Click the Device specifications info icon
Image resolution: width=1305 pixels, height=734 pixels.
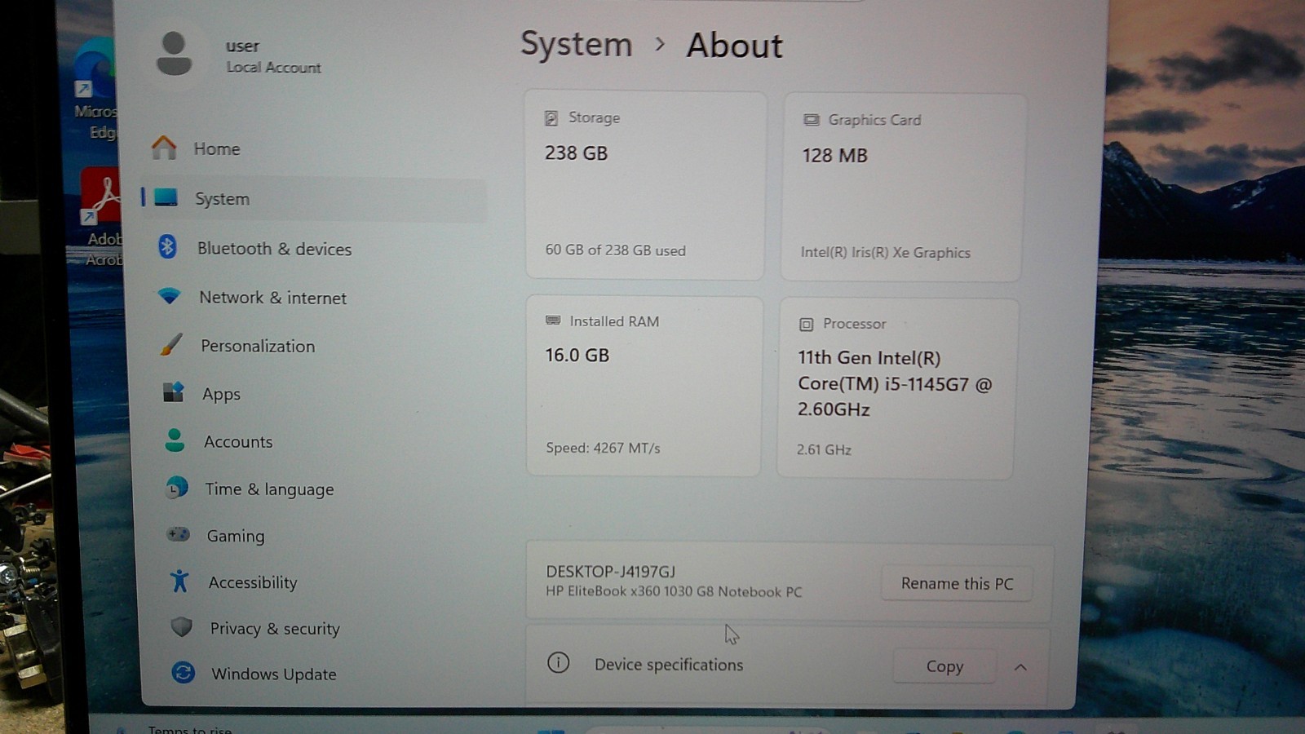click(x=558, y=662)
